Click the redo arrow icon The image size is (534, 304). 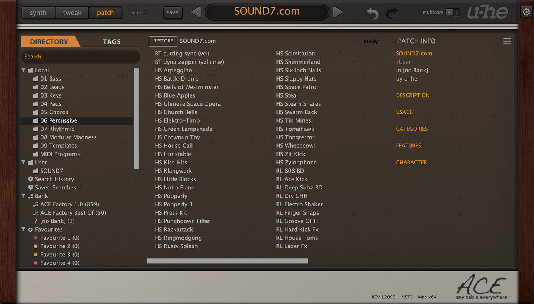tap(392, 14)
